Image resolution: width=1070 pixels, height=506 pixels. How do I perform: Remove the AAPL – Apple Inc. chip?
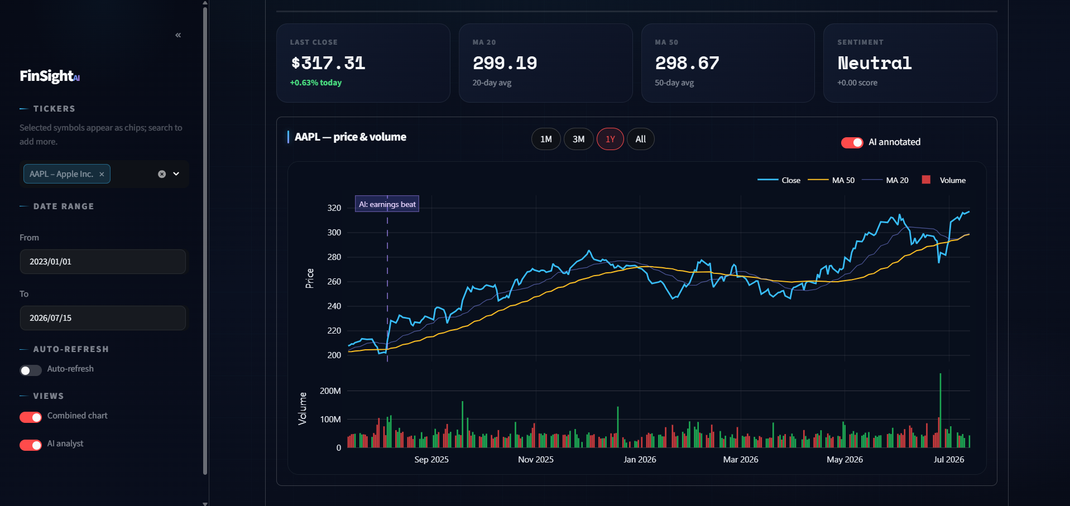point(102,174)
